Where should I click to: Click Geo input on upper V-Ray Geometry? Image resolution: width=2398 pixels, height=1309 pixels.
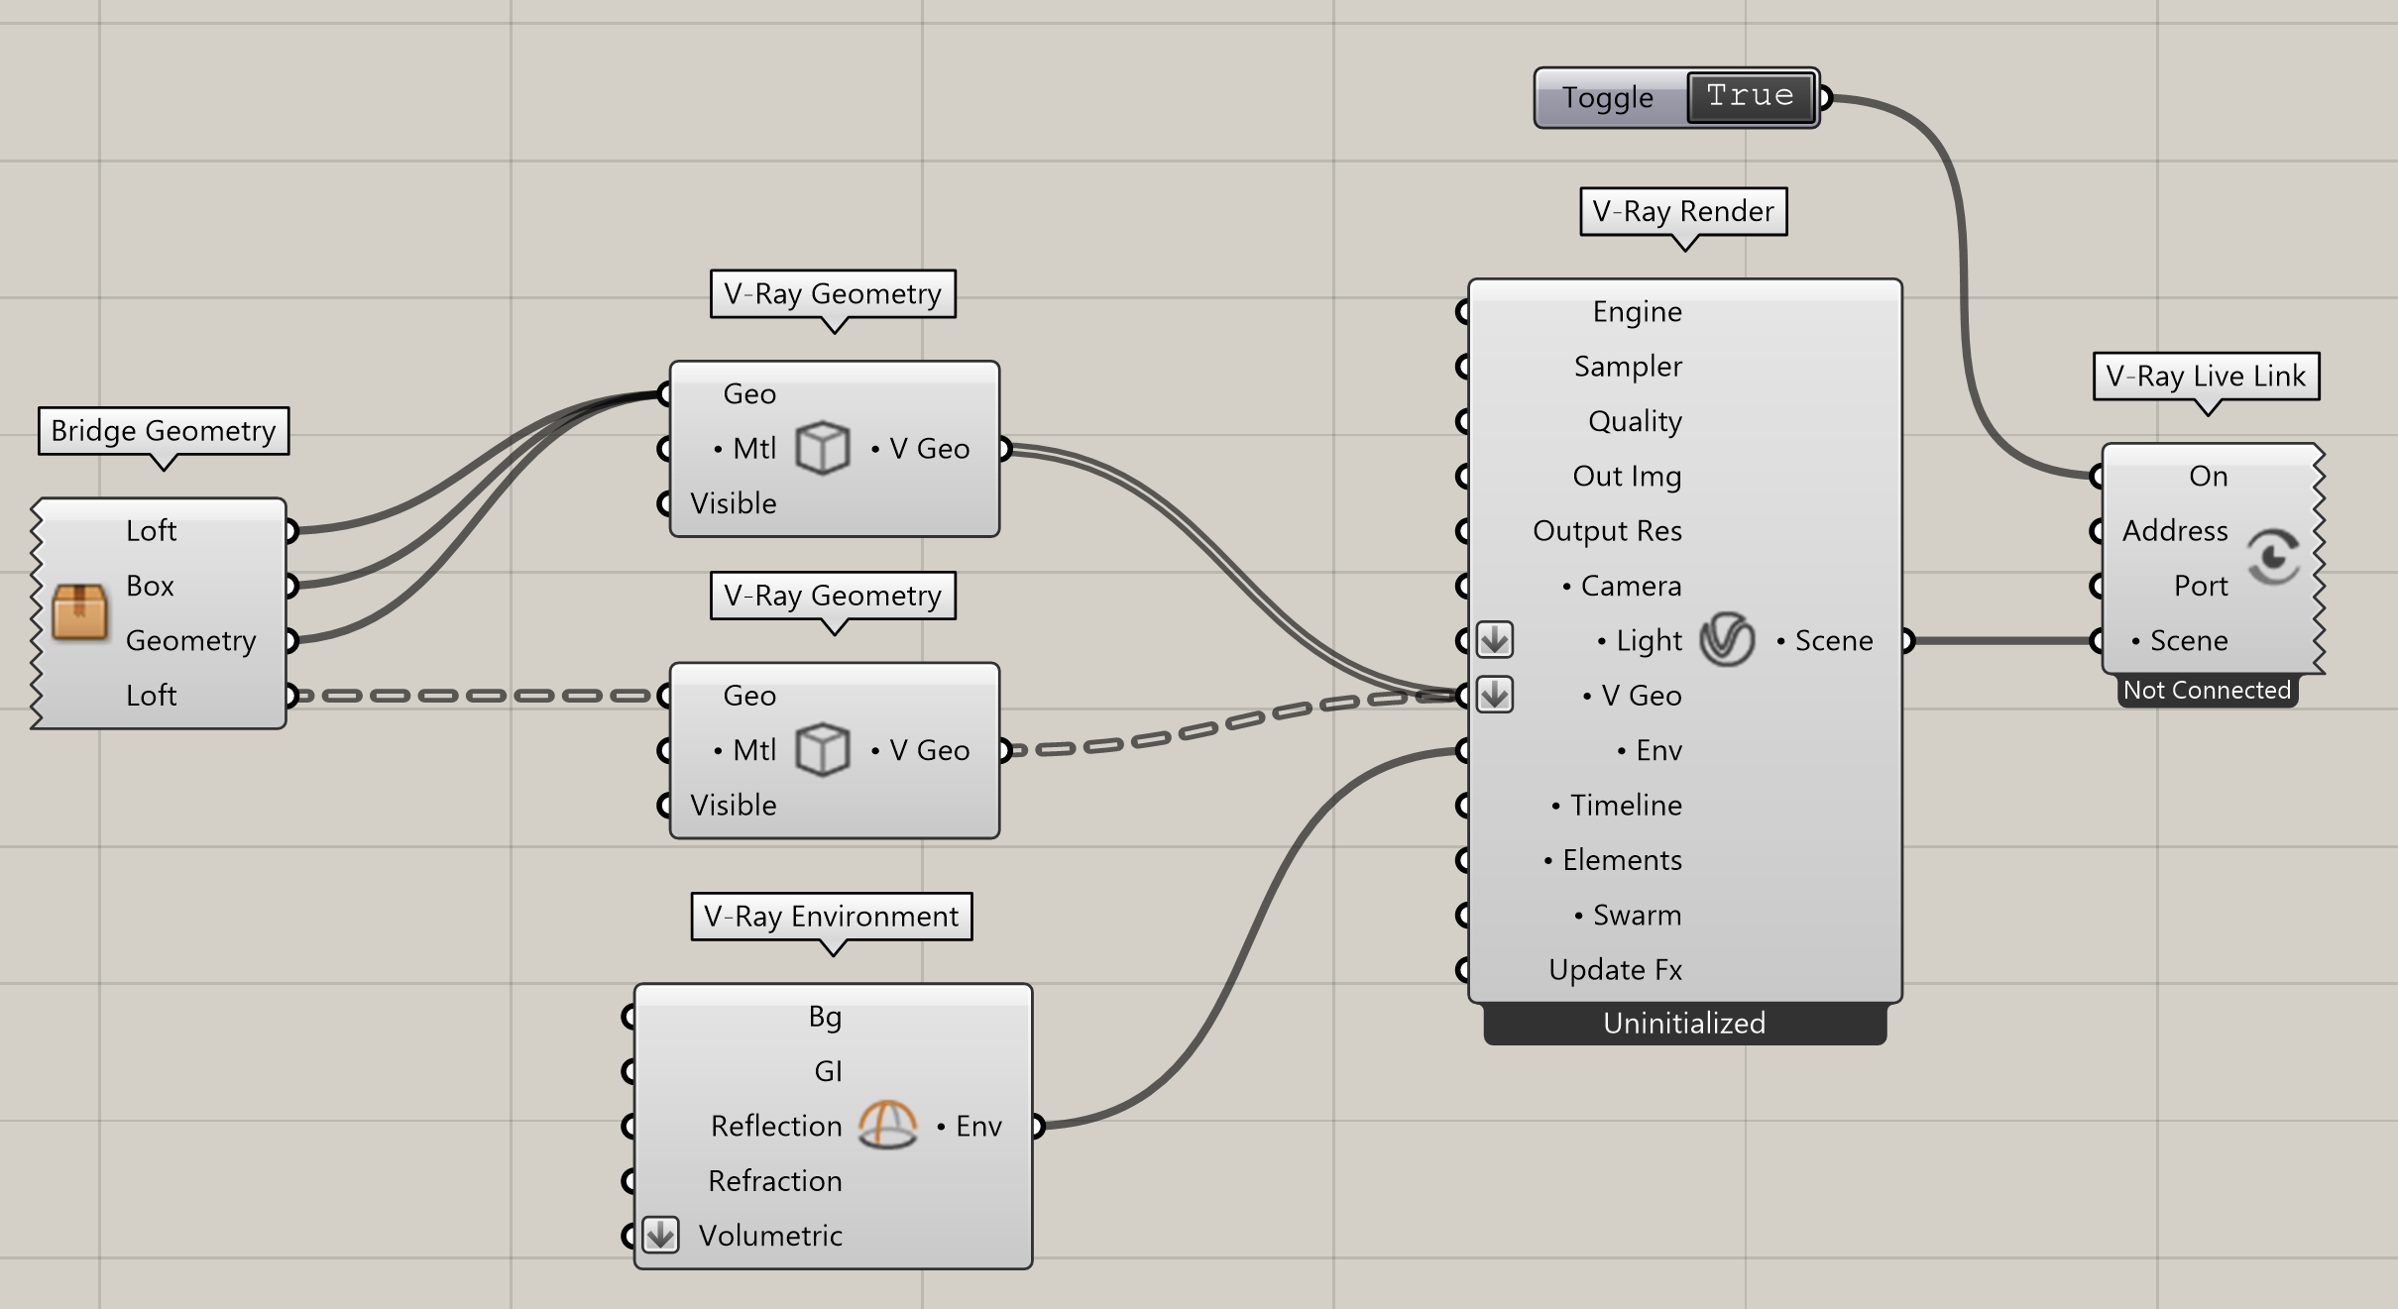(x=749, y=393)
